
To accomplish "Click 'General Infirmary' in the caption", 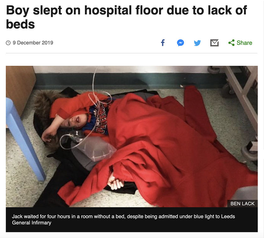I will 31,223.
